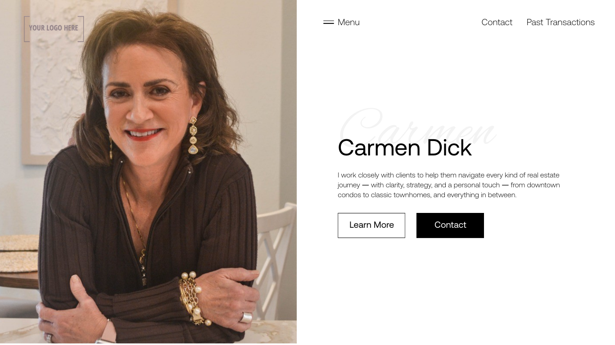615x345 pixels.
Task: Open the hamburger menu icon
Action: [x=329, y=22]
